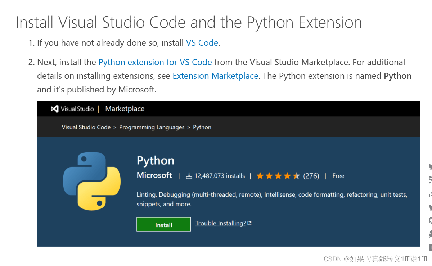Viewport: 432px width, 266px height.
Task: Click the external-link icon after Trouble Installing
Action: (249, 223)
